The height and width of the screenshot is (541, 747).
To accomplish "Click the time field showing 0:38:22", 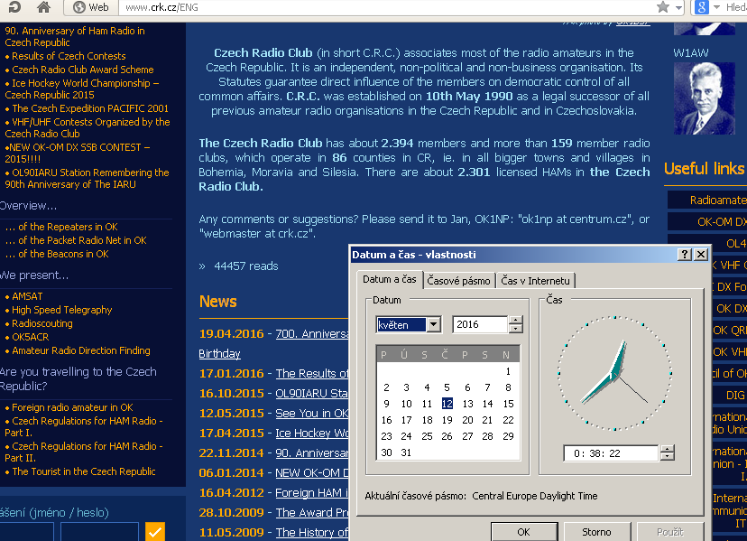I will (x=612, y=453).
